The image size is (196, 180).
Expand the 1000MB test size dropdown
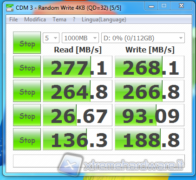(80, 38)
